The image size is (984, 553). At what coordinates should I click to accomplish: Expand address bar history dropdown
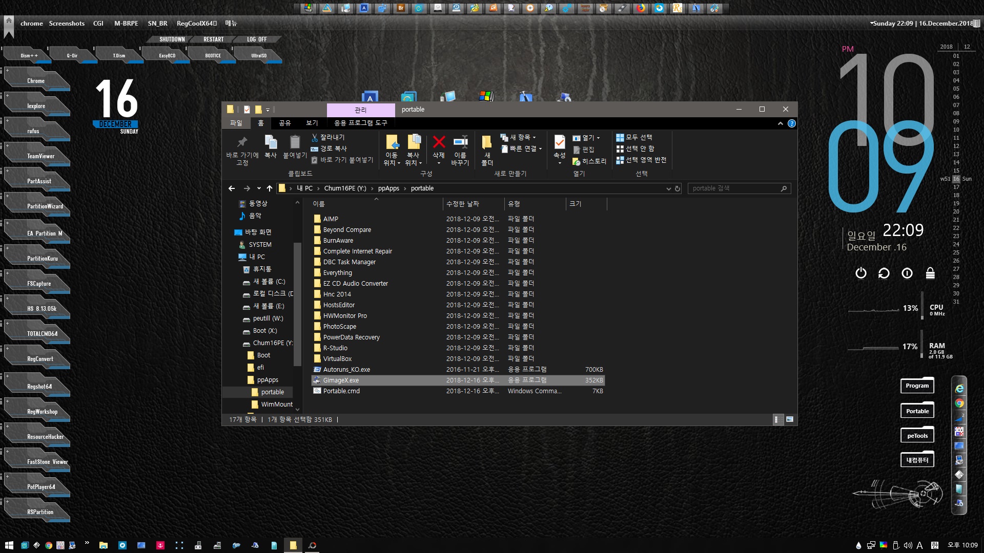[668, 188]
